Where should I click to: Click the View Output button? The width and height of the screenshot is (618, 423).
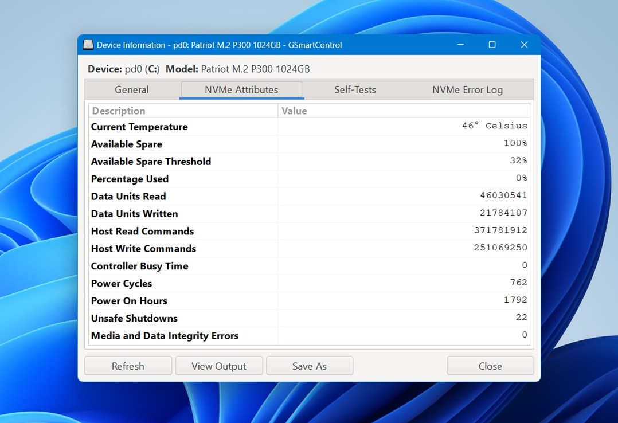[x=218, y=366]
